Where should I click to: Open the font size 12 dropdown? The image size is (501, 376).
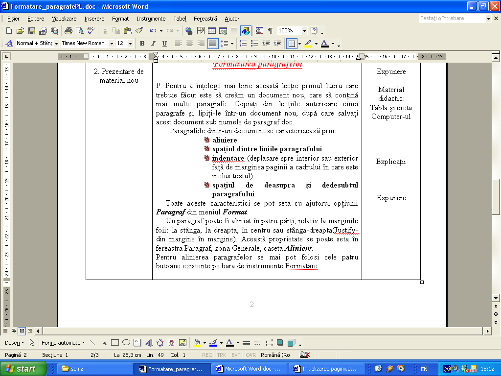130,44
